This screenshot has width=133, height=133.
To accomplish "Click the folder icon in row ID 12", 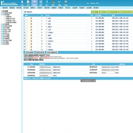I will pyautogui.click(x=31, y=35).
